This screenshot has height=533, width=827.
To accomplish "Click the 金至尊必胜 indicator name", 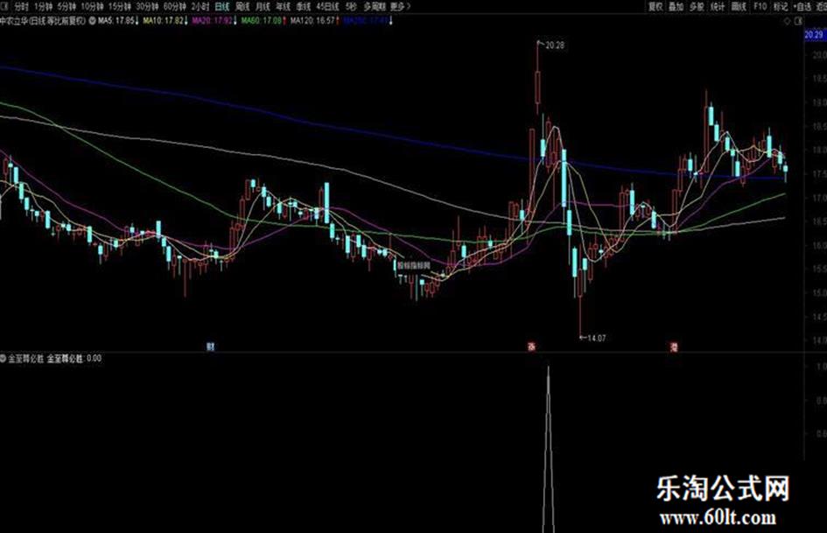I will 26,358.
